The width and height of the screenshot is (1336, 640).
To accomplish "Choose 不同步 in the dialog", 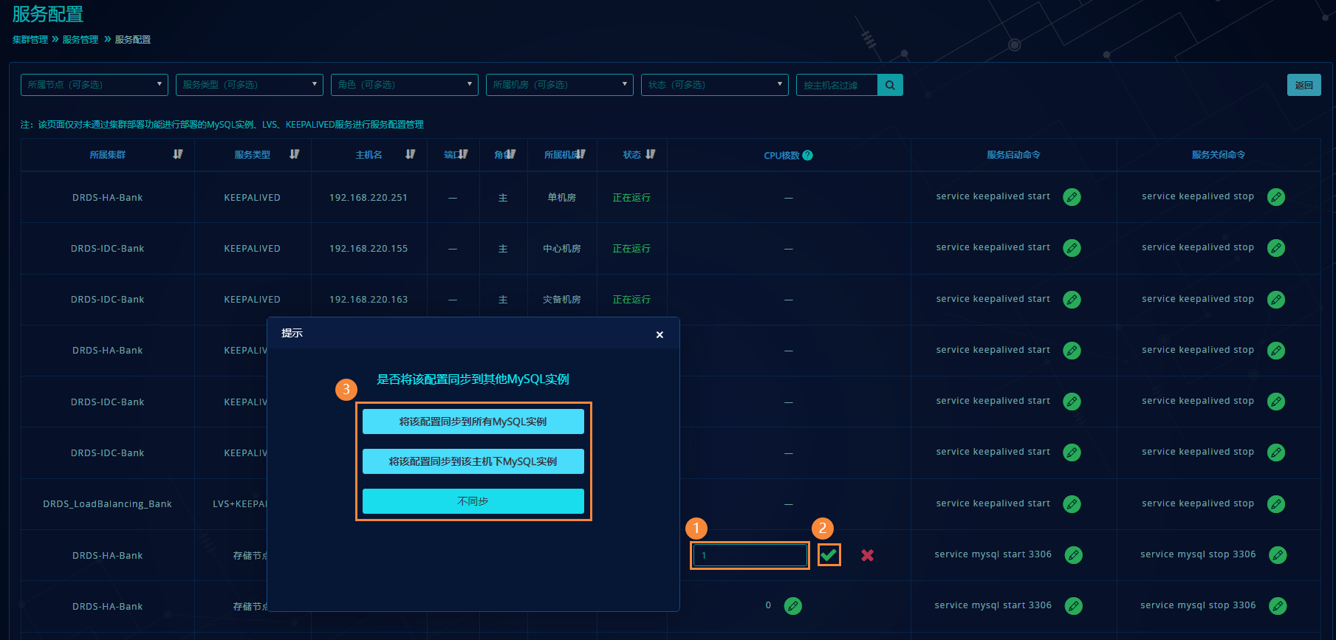I will coord(473,501).
